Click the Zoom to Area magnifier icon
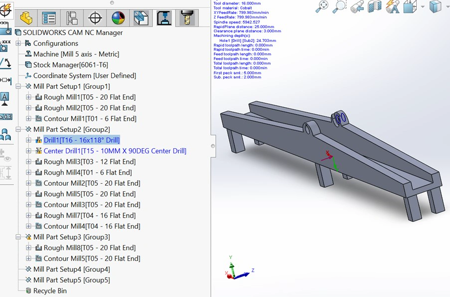450x297 pixels. click(339, 6)
